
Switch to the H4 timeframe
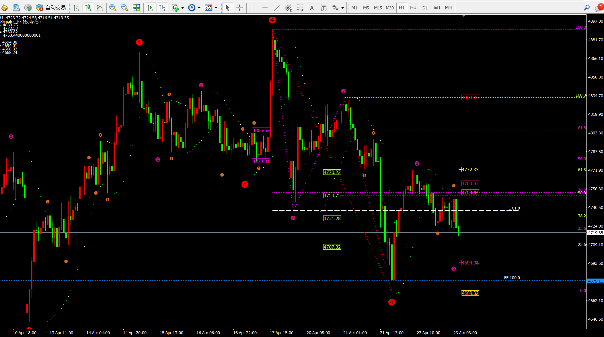[413, 8]
